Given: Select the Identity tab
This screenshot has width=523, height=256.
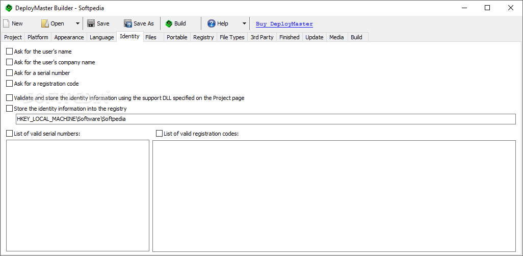Looking at the screenshot, I should click(130, 36).
